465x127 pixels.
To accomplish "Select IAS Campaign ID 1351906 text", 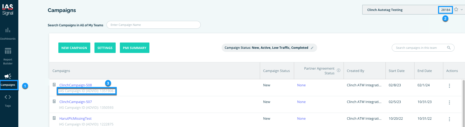I will click(86, 91).
